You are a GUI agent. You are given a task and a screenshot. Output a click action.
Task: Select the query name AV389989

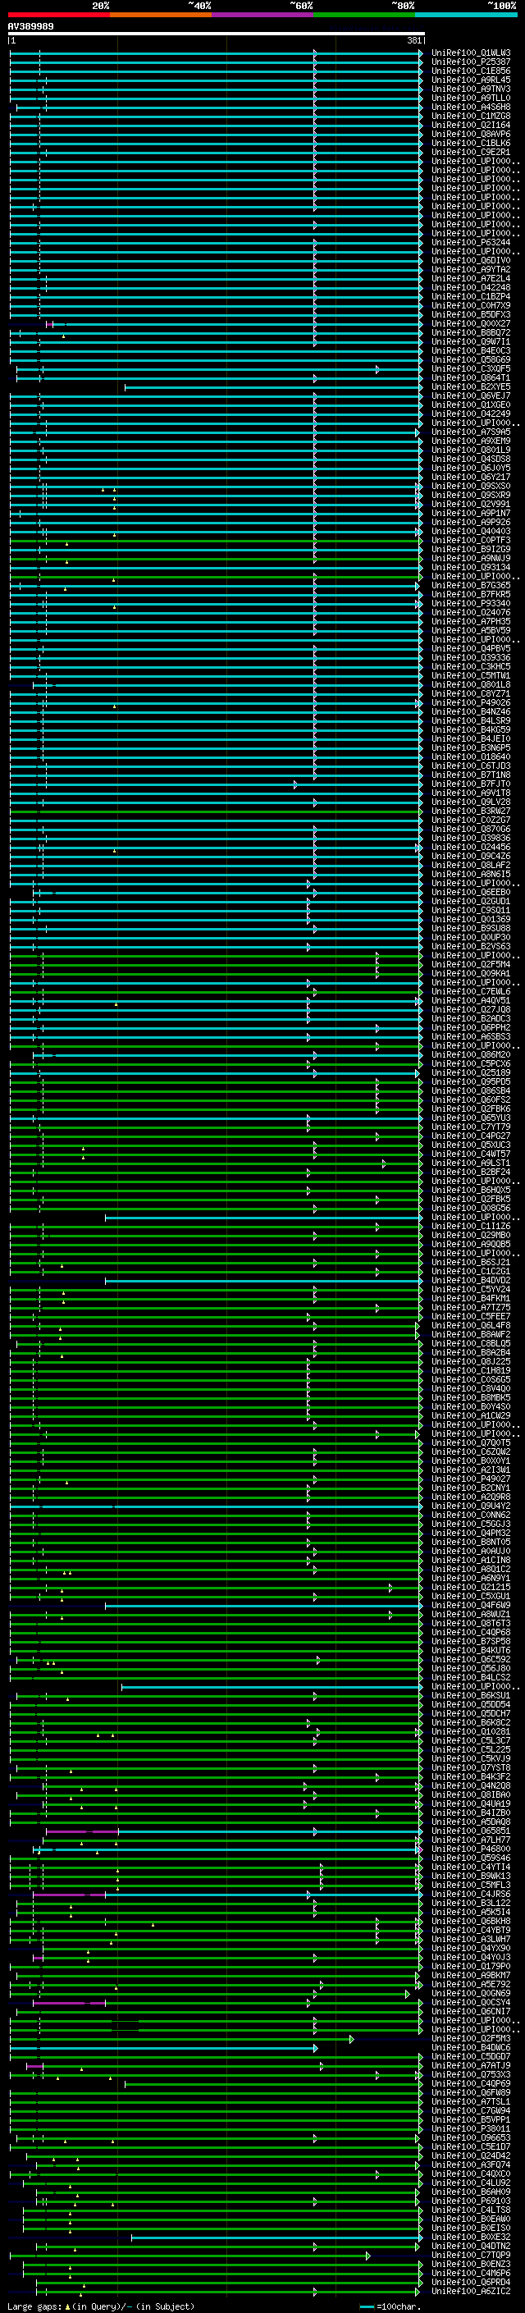(x=30, y=27)
